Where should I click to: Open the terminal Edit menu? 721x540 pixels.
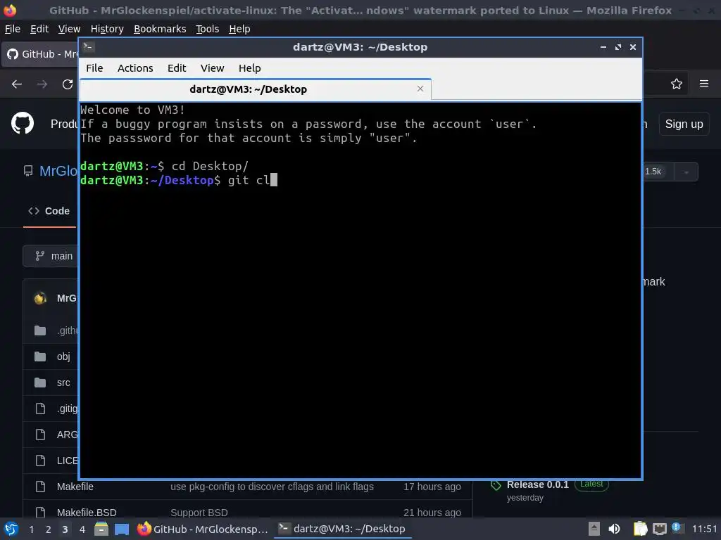(177, 68)
